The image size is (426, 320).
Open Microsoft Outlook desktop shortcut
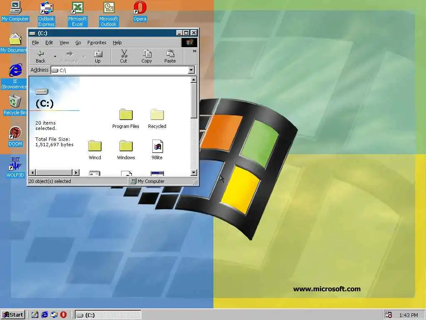109,14
